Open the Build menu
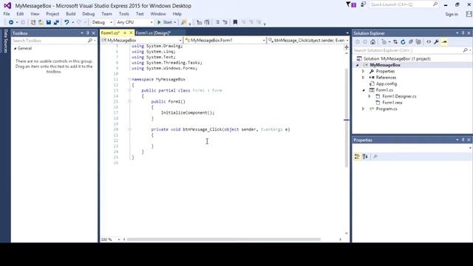 pos(71,14)
